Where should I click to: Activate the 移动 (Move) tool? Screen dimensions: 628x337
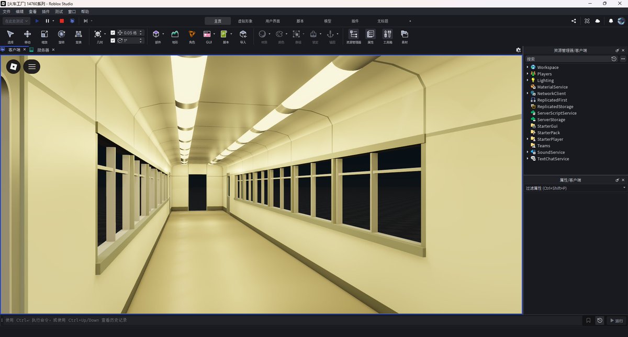point(27,36)
